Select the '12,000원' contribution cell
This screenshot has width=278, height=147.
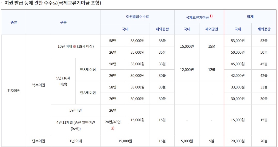point(187,70)
